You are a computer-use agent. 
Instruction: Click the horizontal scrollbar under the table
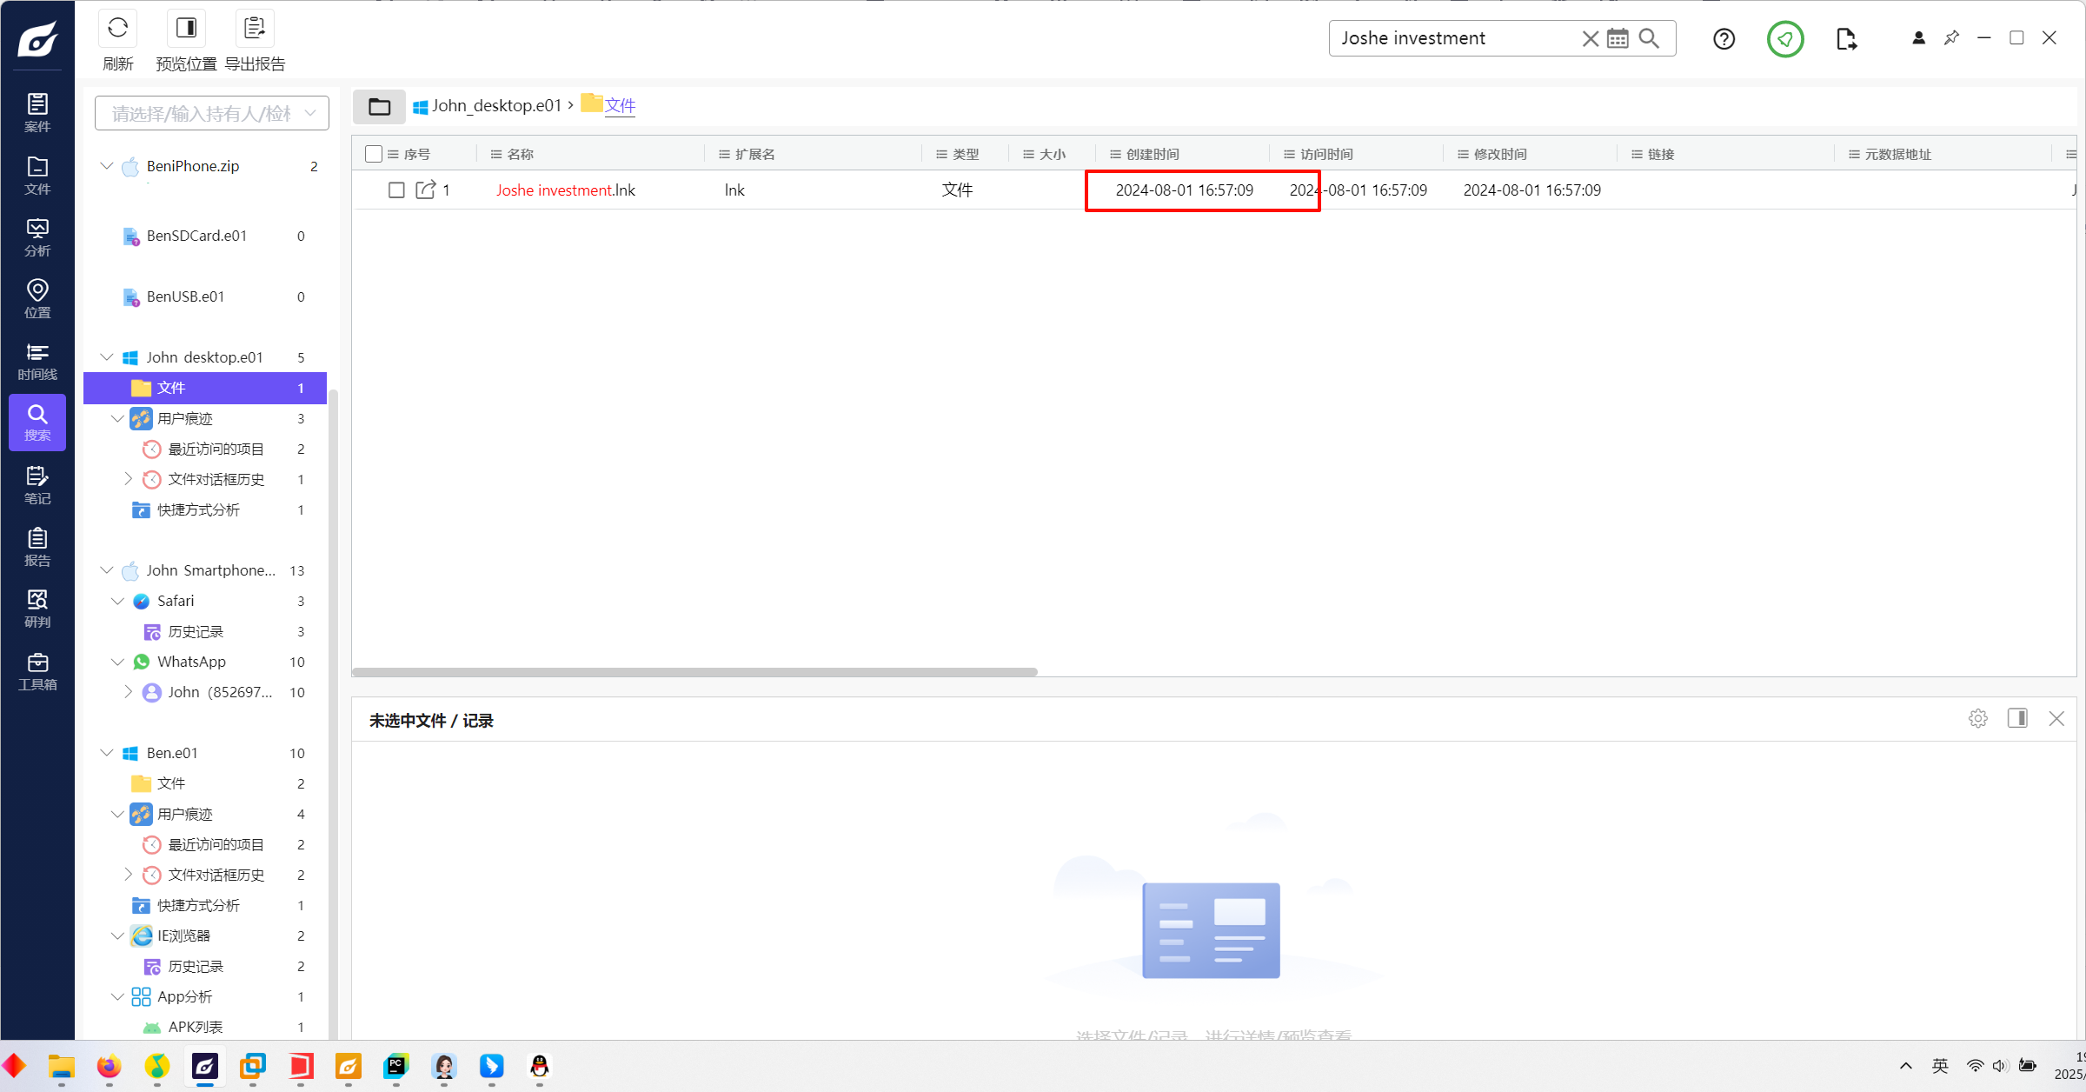[694, 672]
